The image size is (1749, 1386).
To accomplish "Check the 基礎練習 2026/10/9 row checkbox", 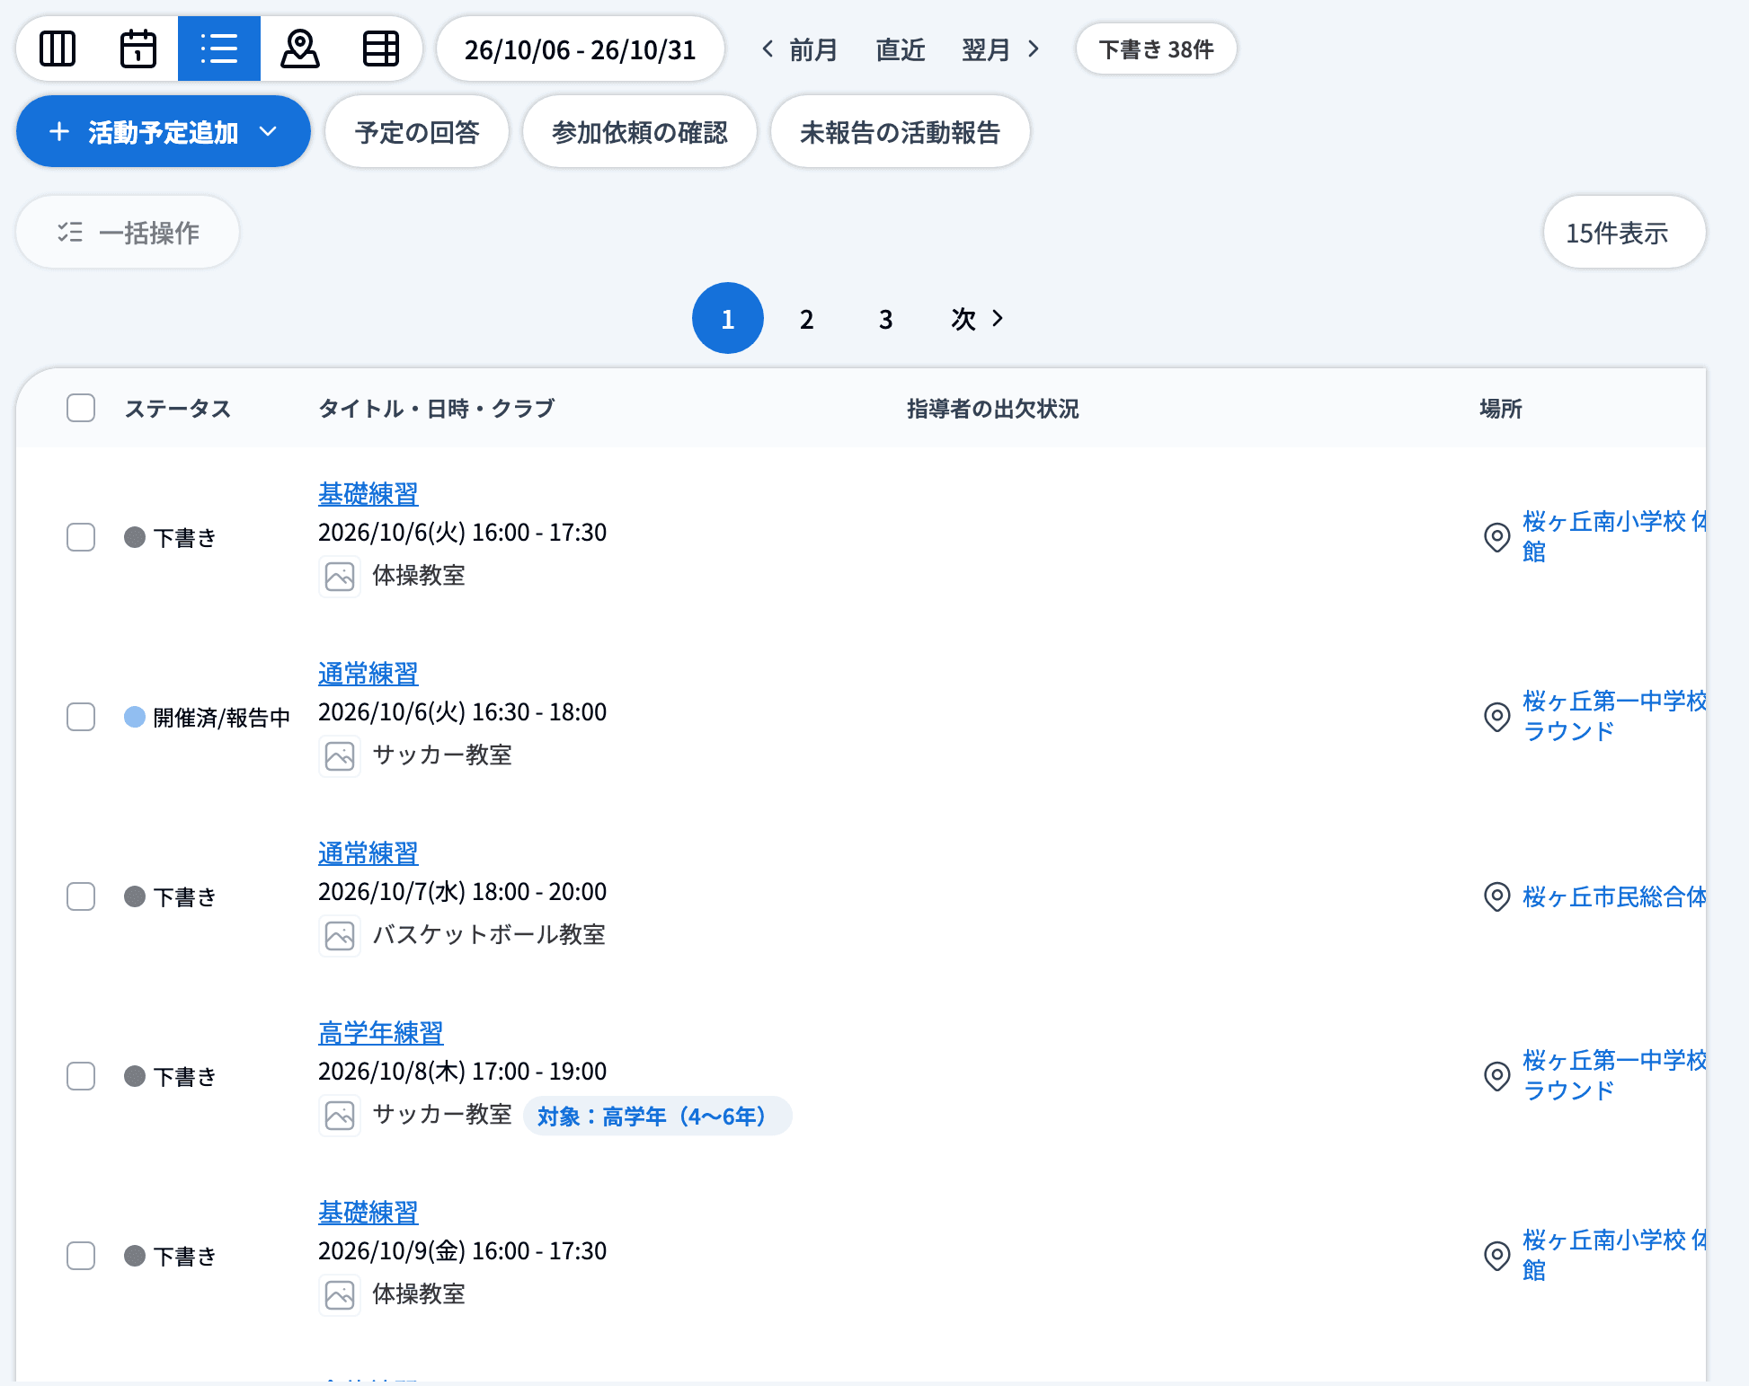I will click(81, 1256).
